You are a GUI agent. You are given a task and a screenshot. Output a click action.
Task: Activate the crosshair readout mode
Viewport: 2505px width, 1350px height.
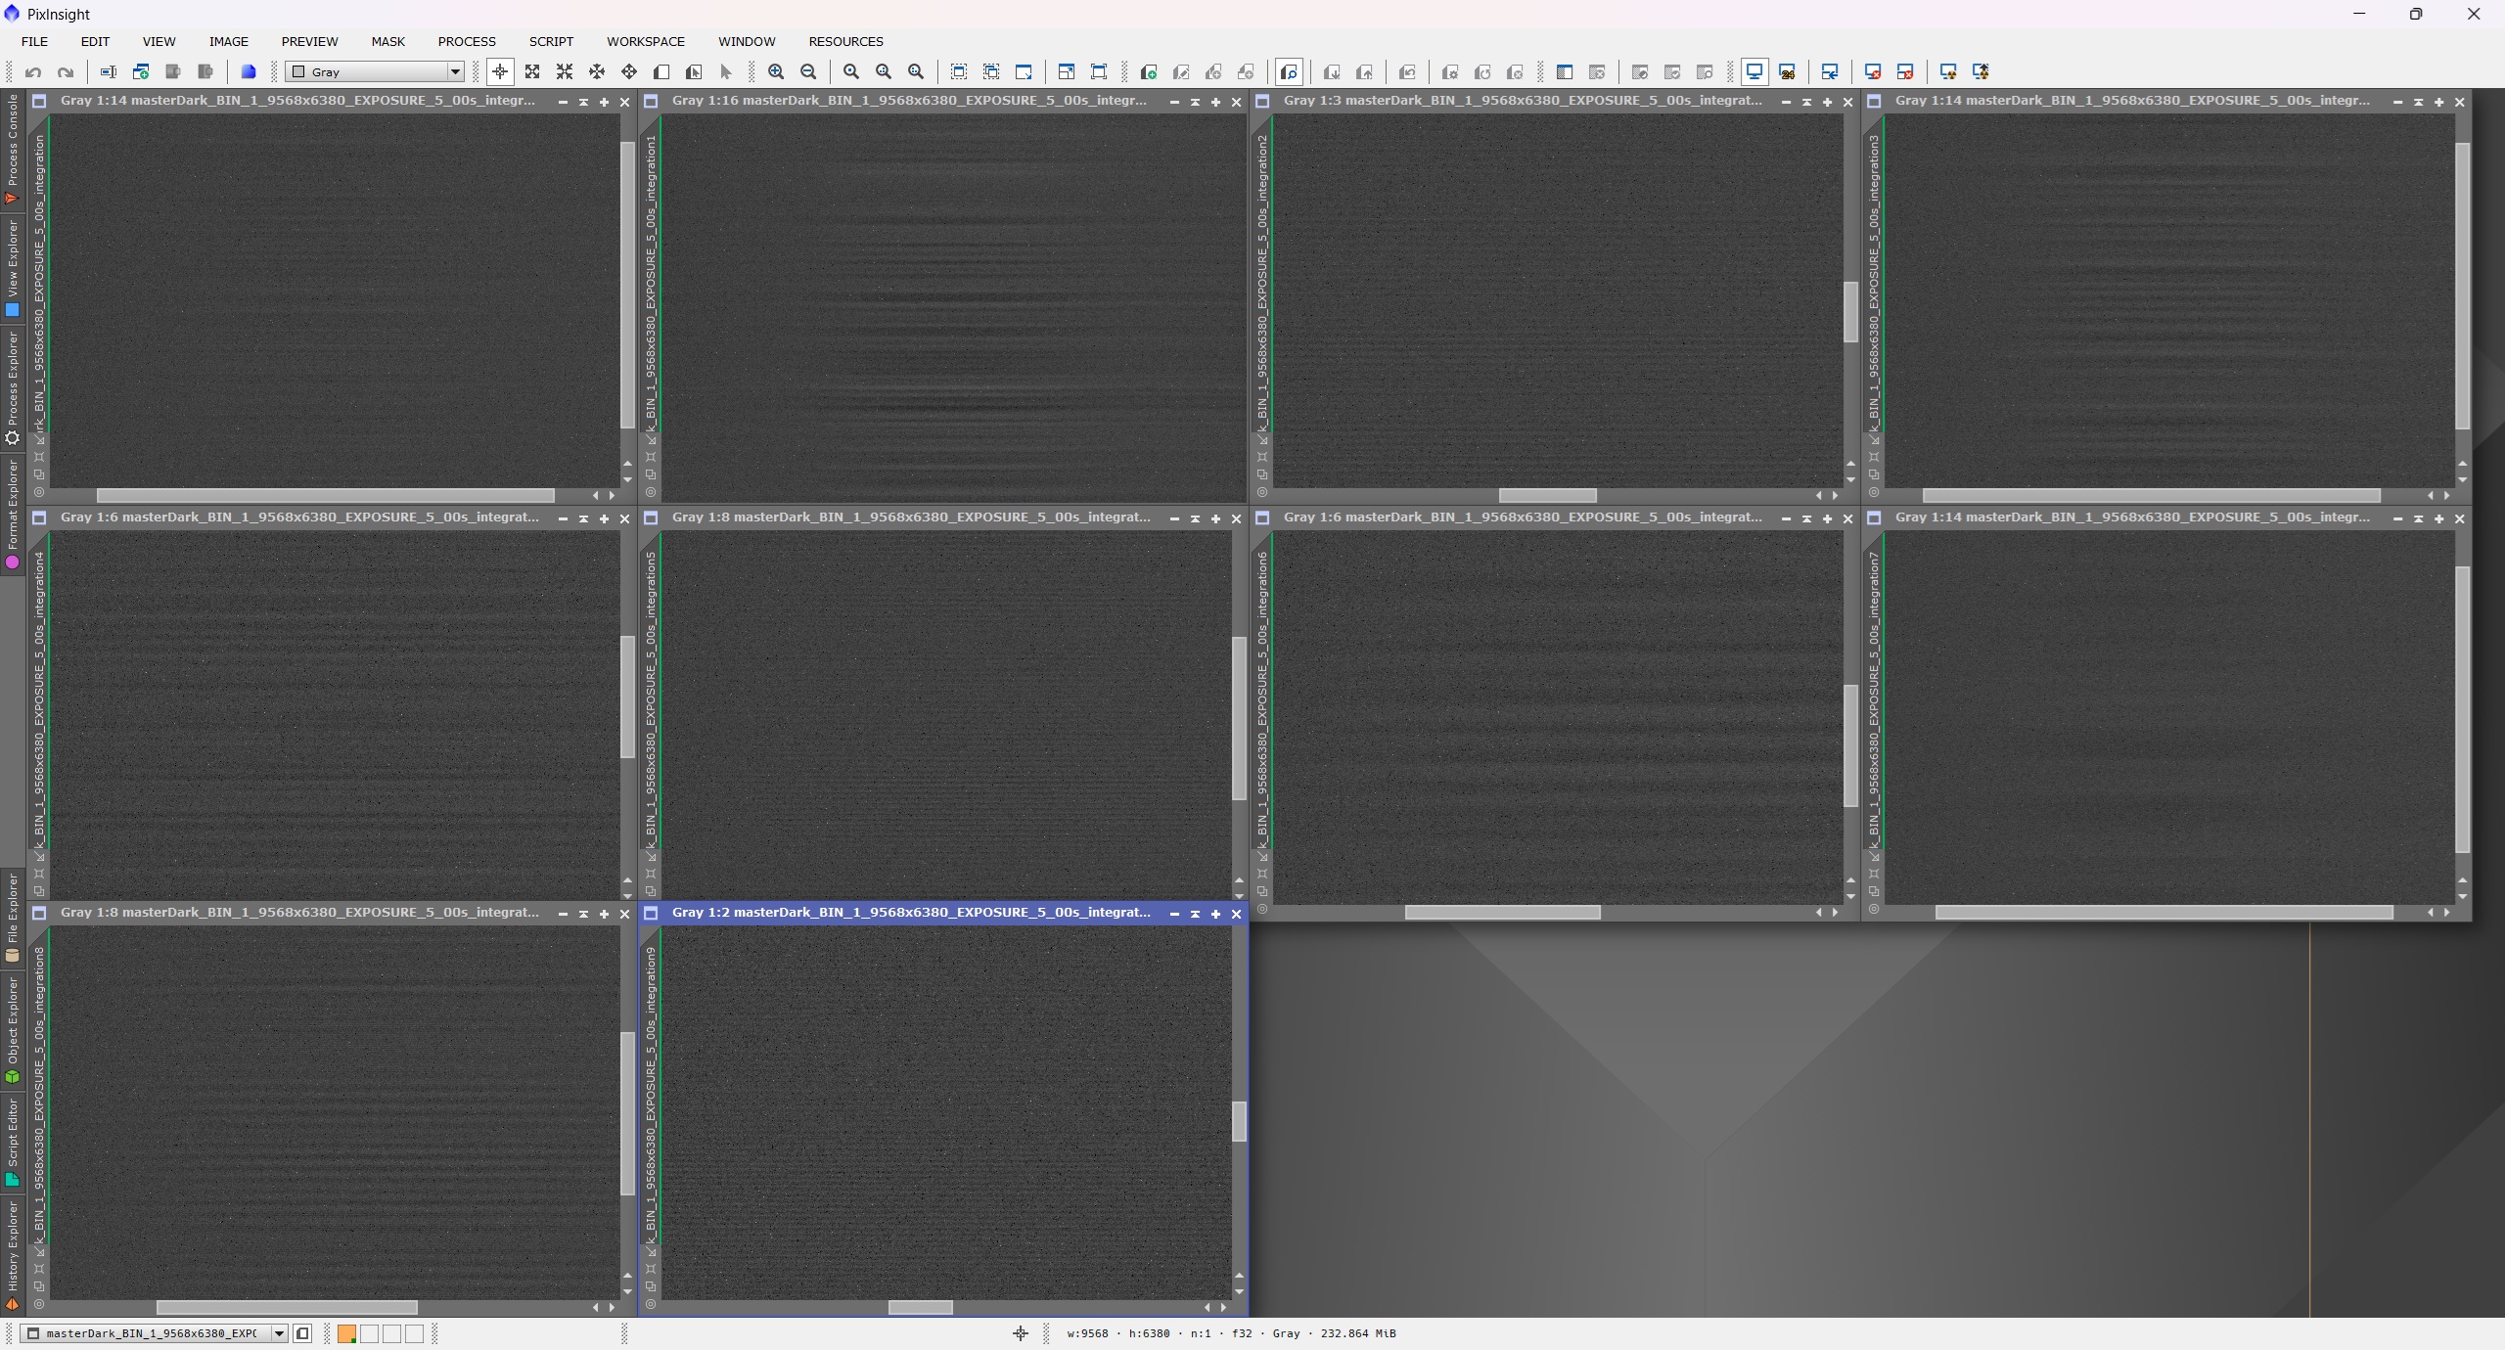coord(500,71)
